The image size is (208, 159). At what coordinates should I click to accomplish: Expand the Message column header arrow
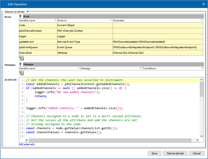click(x=140, y=68)
